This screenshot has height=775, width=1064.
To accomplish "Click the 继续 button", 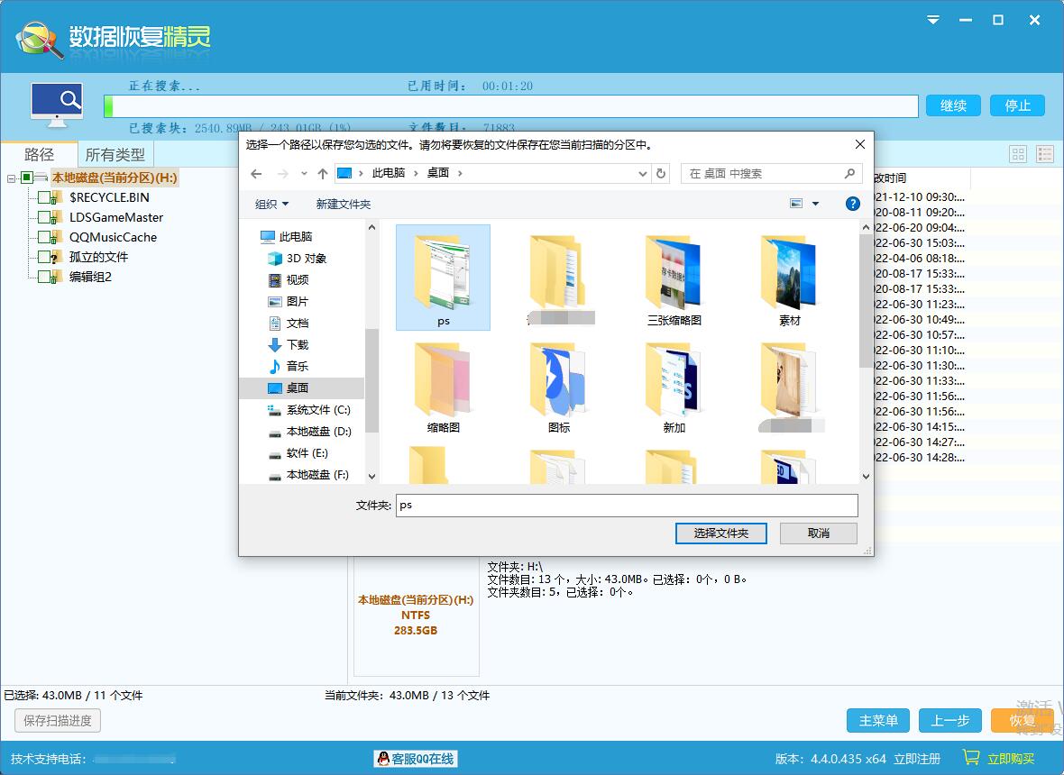I will point(953,105).
